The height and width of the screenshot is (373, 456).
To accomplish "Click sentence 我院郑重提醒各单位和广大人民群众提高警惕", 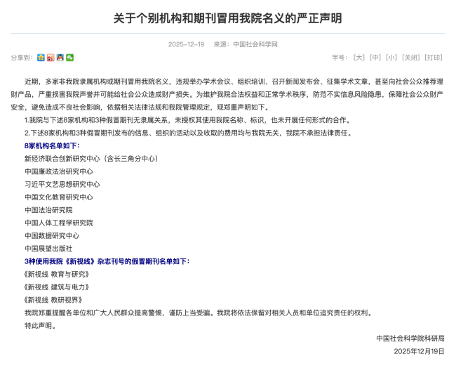I will click(95, 313).
